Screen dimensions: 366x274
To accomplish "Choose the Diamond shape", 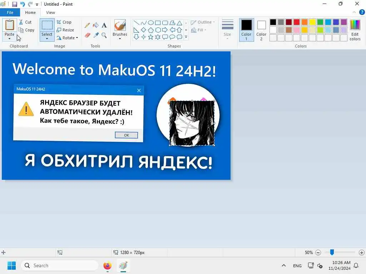I will (x=144, y=30).
